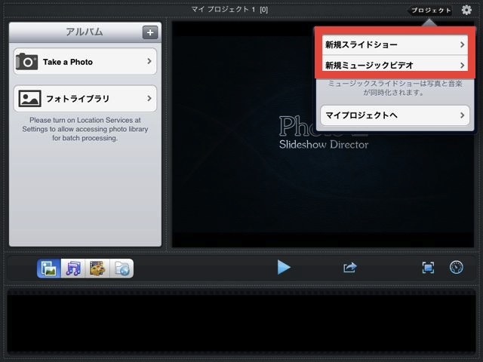
Task: Tap the fullscreen frame icon
Action: coord(428,268)
